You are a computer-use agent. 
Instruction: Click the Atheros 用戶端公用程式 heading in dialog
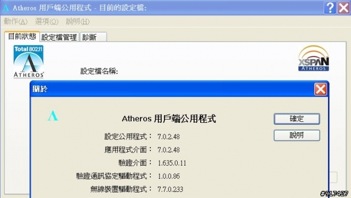click(169, 118)
